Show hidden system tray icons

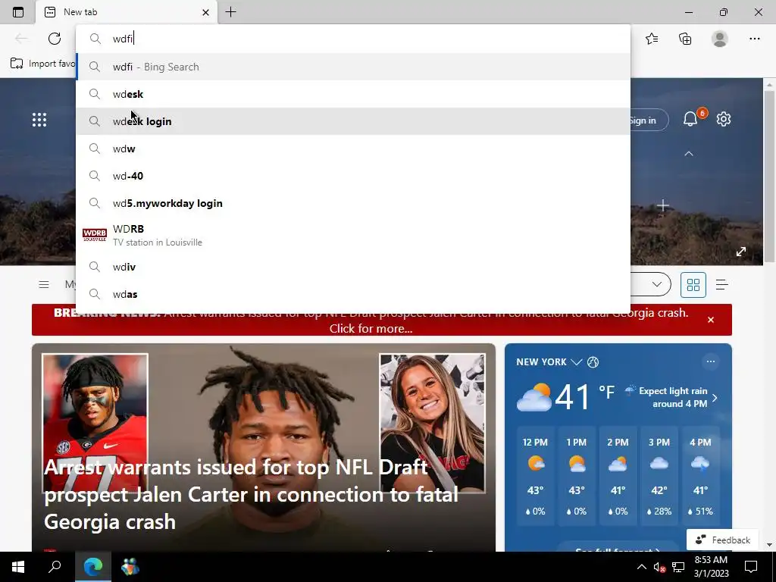641,567
